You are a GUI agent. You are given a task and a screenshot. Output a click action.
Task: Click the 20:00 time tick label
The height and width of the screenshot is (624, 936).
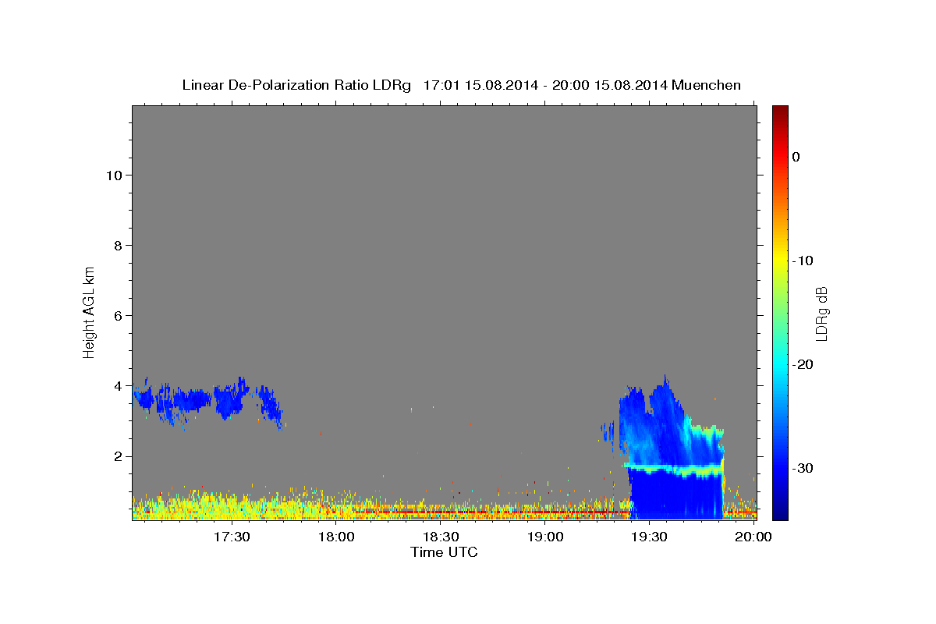coord(754,537)
